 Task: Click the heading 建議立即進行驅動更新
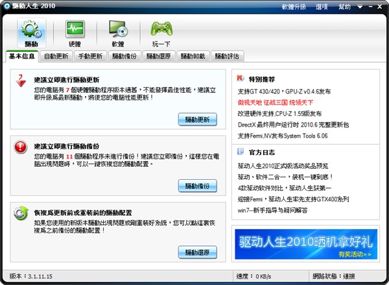click(x=67, y=80)
